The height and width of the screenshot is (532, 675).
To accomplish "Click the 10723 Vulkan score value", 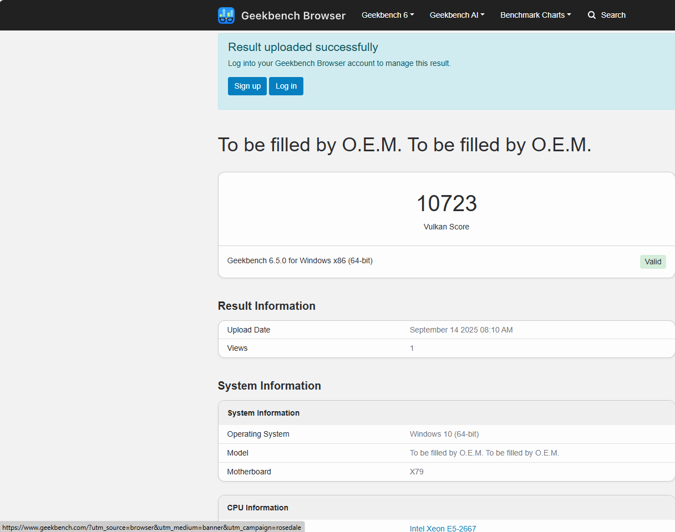I will (446, 203).
